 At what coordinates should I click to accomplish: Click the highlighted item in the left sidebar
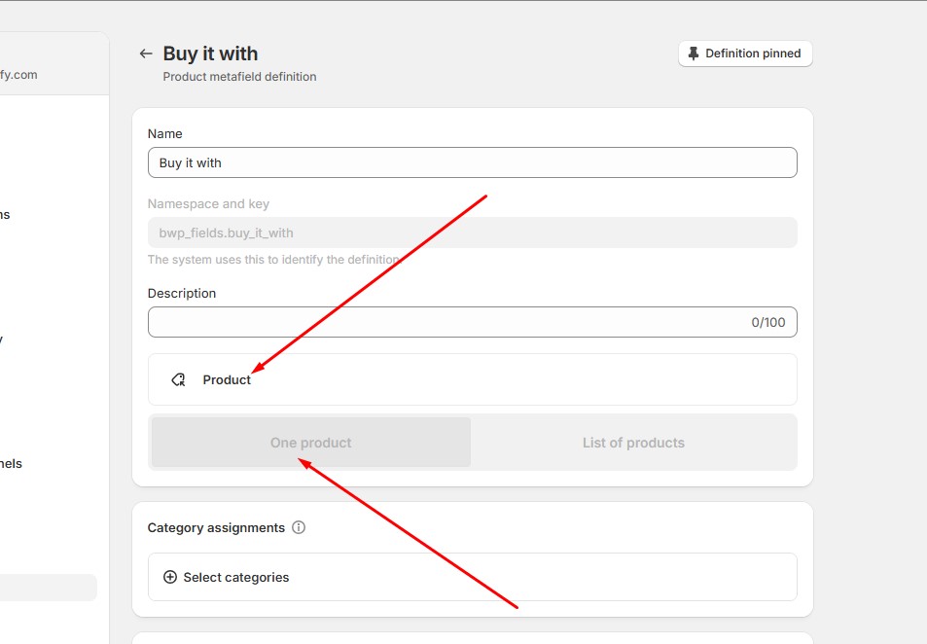click(49, 588)
